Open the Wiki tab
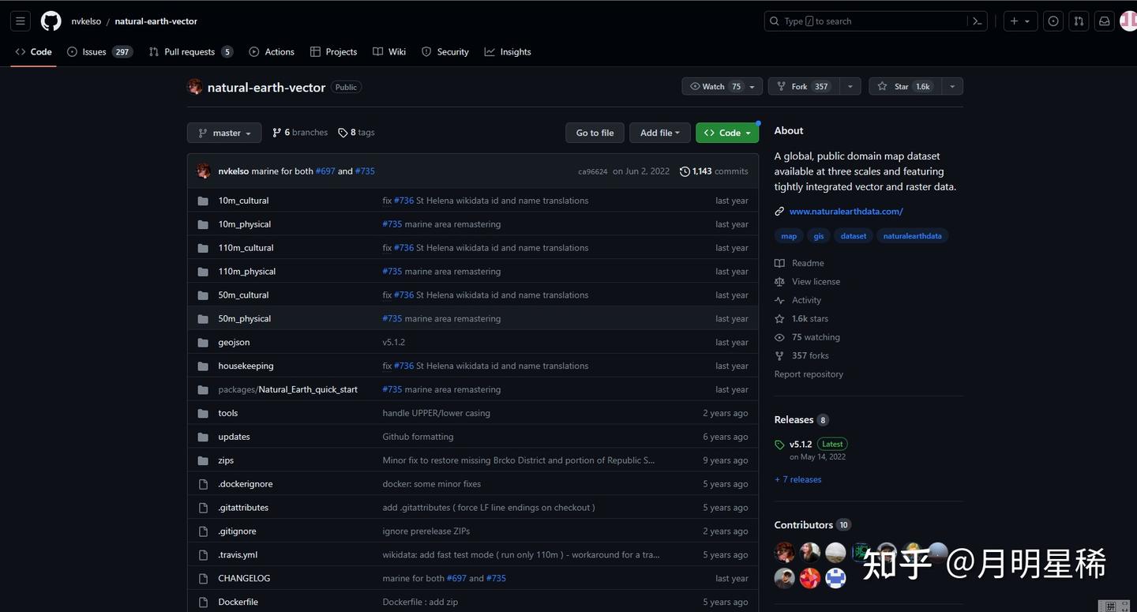Viewport: 1137px width, 612px height. coord(389,52)
